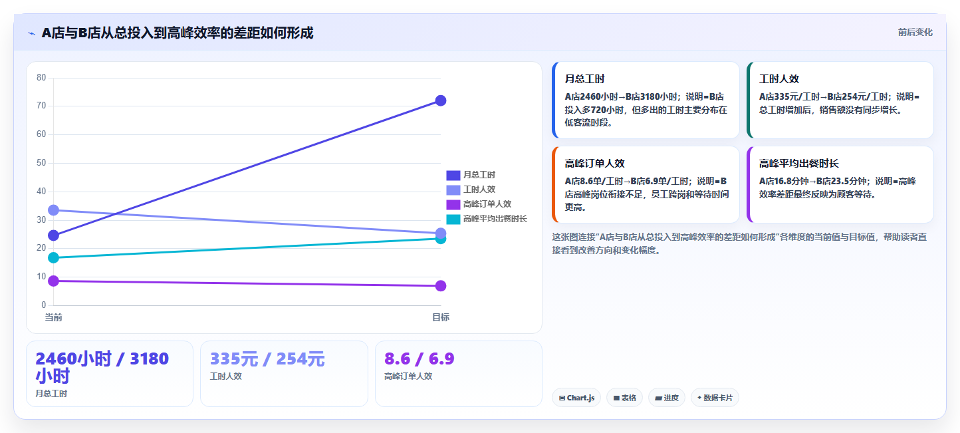
Task: Click the 目标 x-axis label
Action: point(440,317)
